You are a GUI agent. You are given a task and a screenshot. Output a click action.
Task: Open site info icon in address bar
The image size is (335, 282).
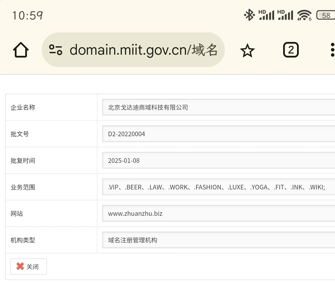pos(55,50)
